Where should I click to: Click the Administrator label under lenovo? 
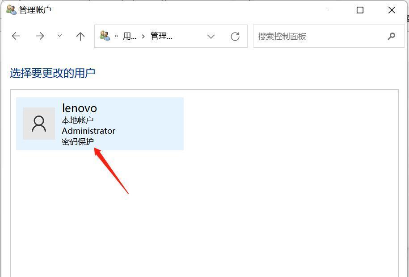89,131
